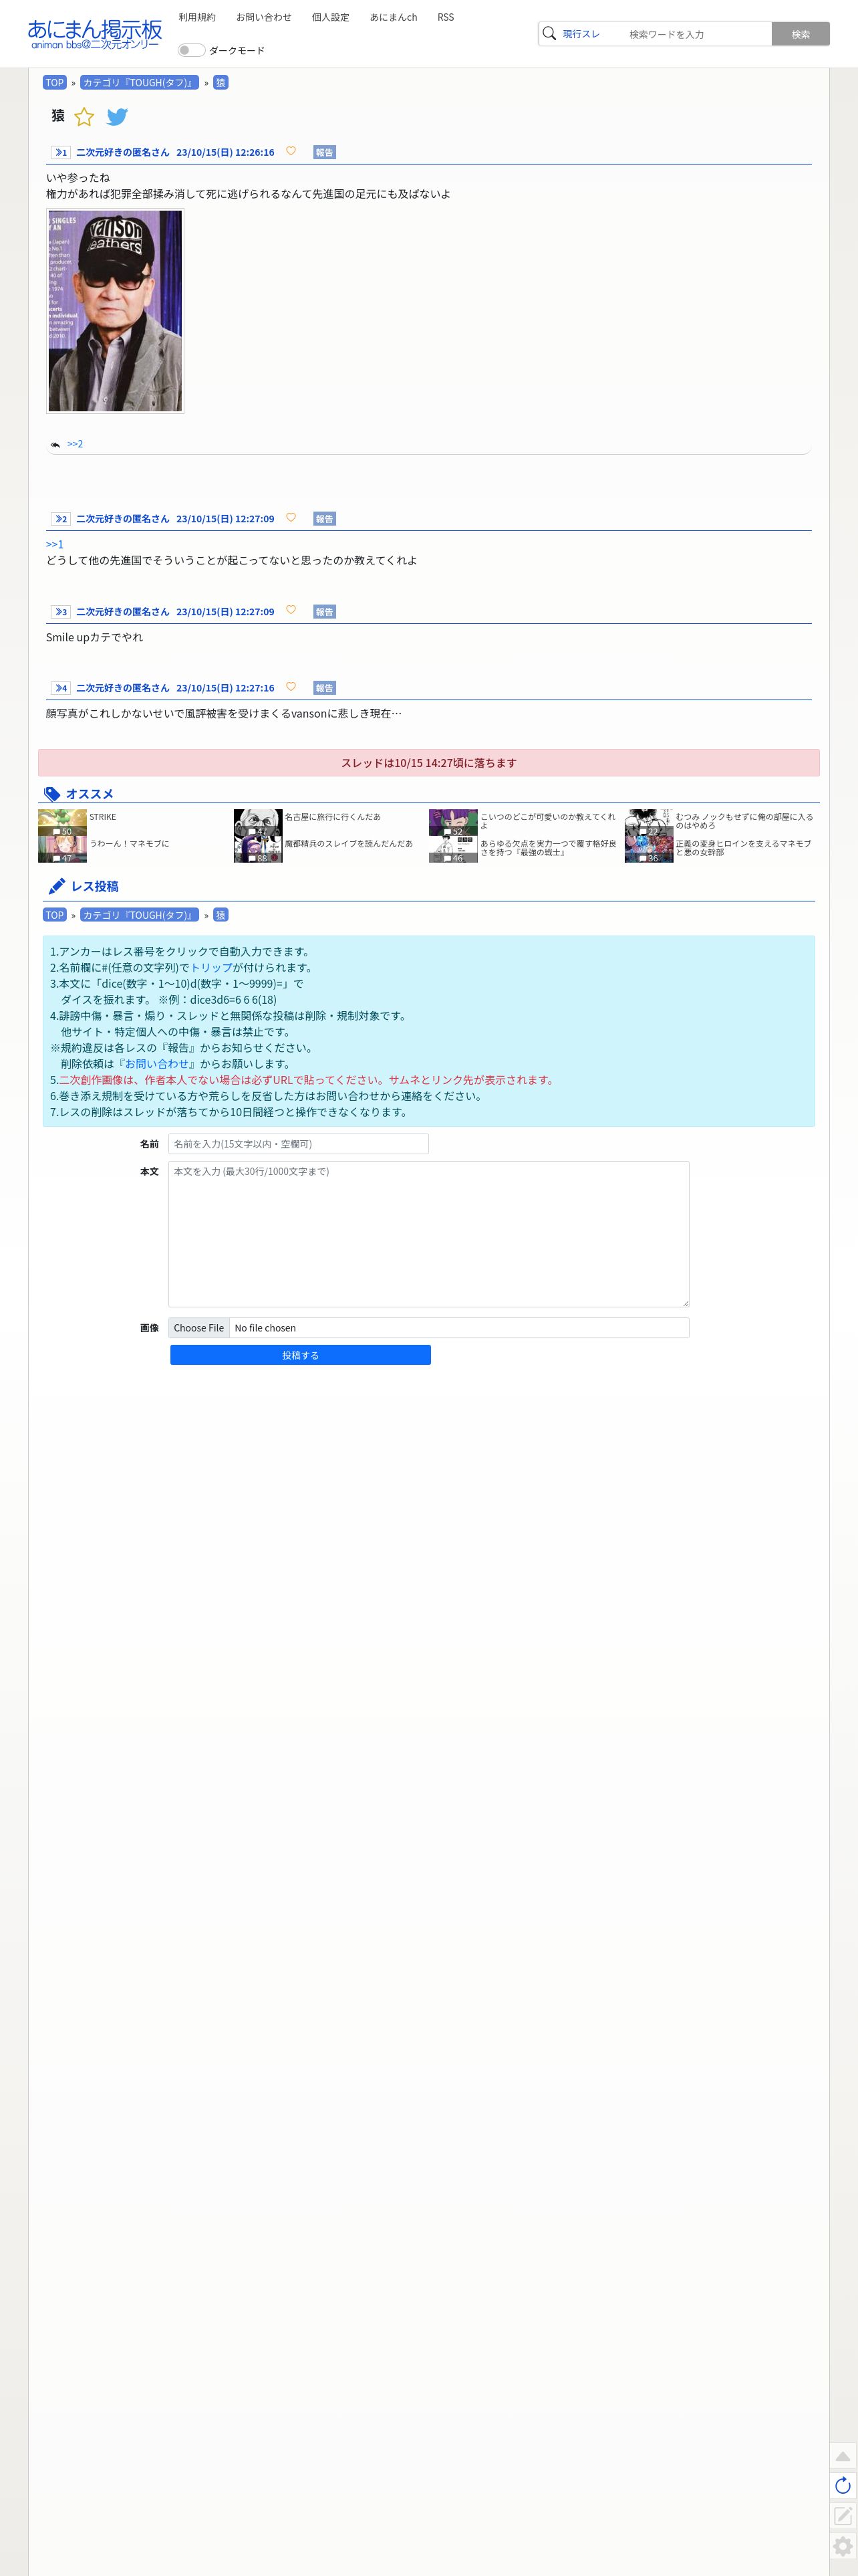Open RSS in the top menu
The image size is (858, 2576).
pyautogui.click(x=446, y=17)
